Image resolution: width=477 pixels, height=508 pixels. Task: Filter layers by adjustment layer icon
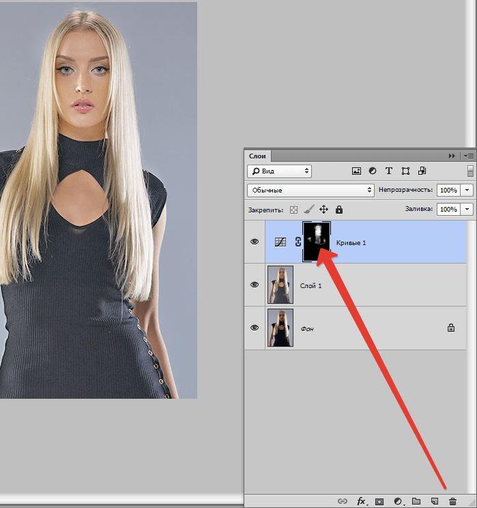pos(373,171)
